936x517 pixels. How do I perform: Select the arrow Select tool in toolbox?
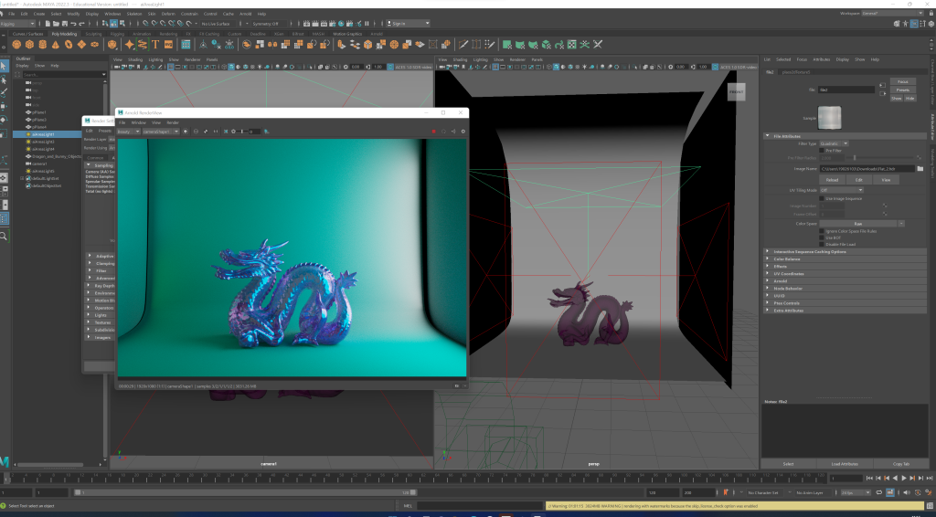(5, 66)
